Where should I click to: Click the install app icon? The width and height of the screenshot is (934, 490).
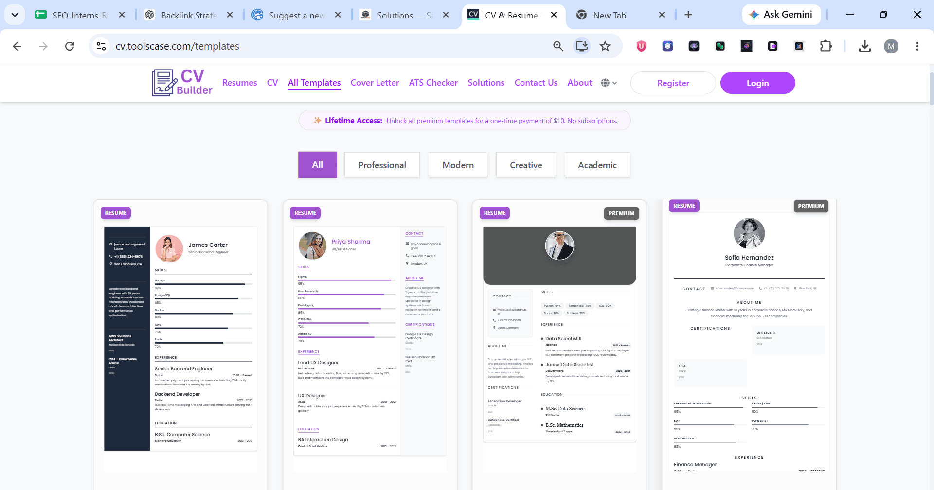point(581,46)
